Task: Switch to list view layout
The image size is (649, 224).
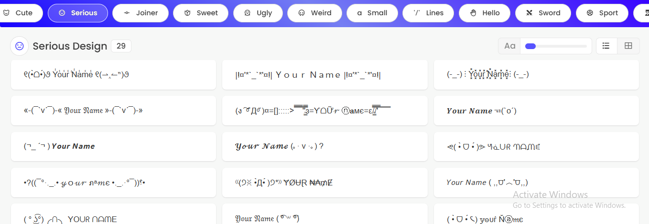Action: (606, 46)
